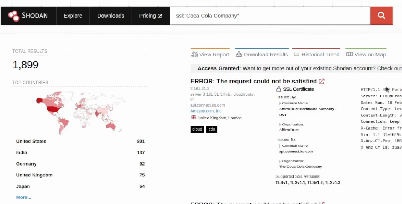402x204 pixels.
Task: Open the Downloads menu item
Action: coord(111,16)
